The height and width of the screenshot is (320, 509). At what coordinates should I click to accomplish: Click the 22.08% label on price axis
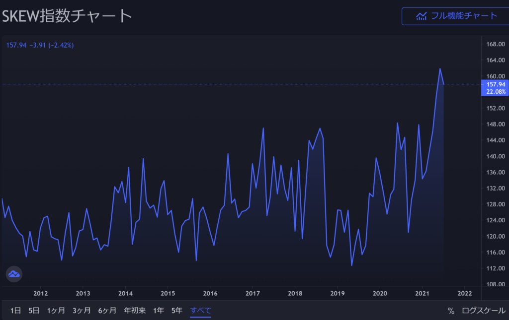pos(496,92)
